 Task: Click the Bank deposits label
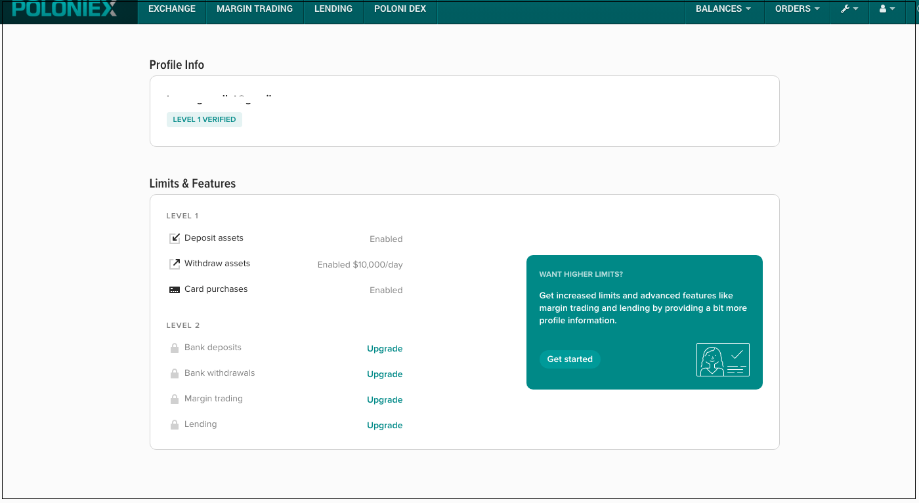pyautogui.click(x=213, y=348)
